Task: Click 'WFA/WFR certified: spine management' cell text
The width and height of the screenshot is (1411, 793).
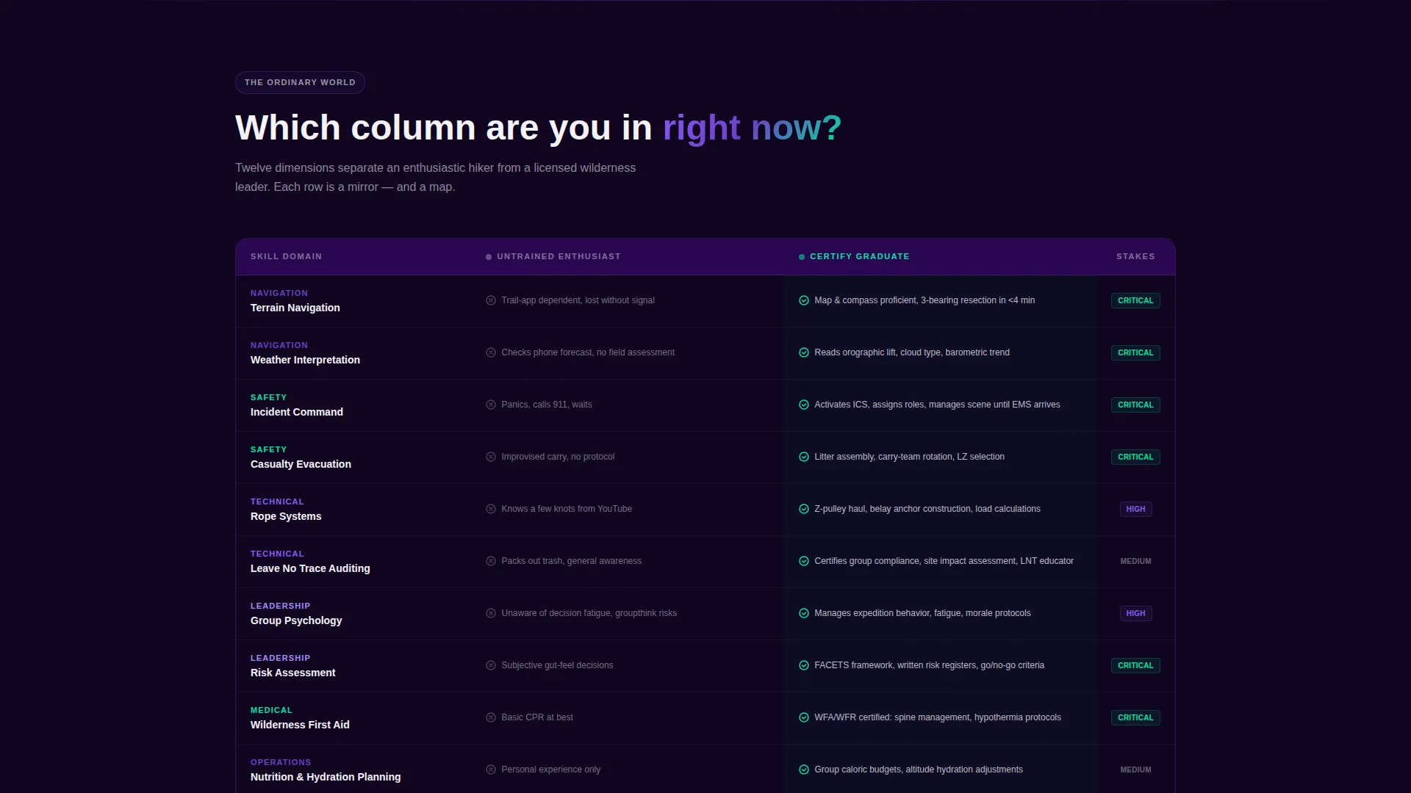Action: (x=938, y=717)
